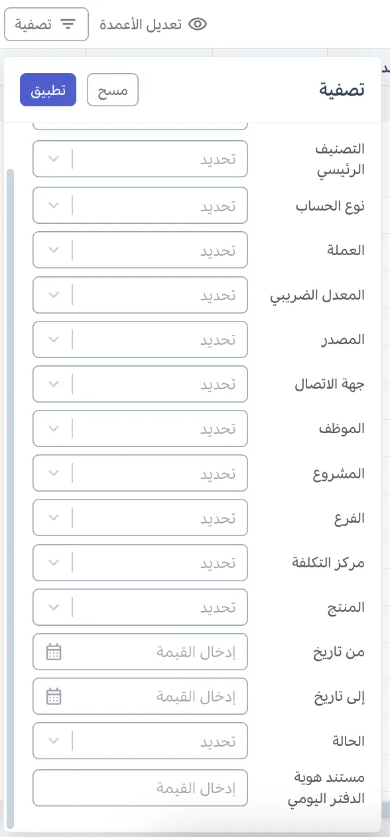Click the مسح button to clear filters
The width and height of the screenshot is (390, 837).
[x=113, y=90]
